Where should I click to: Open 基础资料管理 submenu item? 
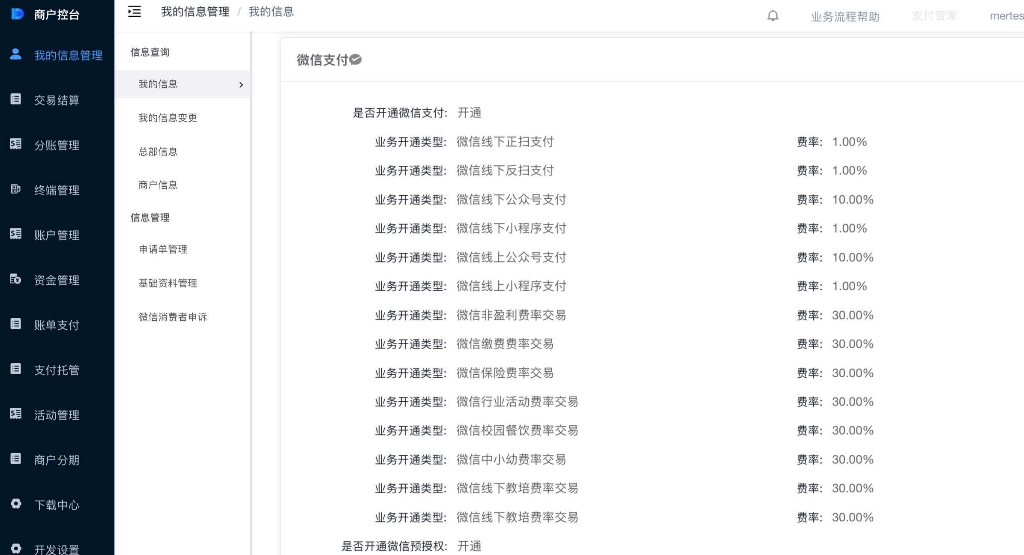[168, 283]
